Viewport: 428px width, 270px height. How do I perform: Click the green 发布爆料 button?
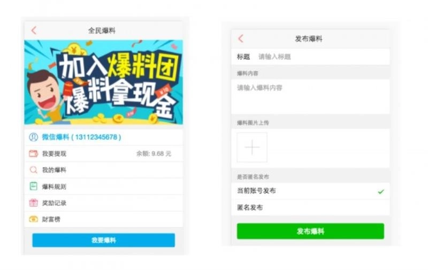[310, 232]
